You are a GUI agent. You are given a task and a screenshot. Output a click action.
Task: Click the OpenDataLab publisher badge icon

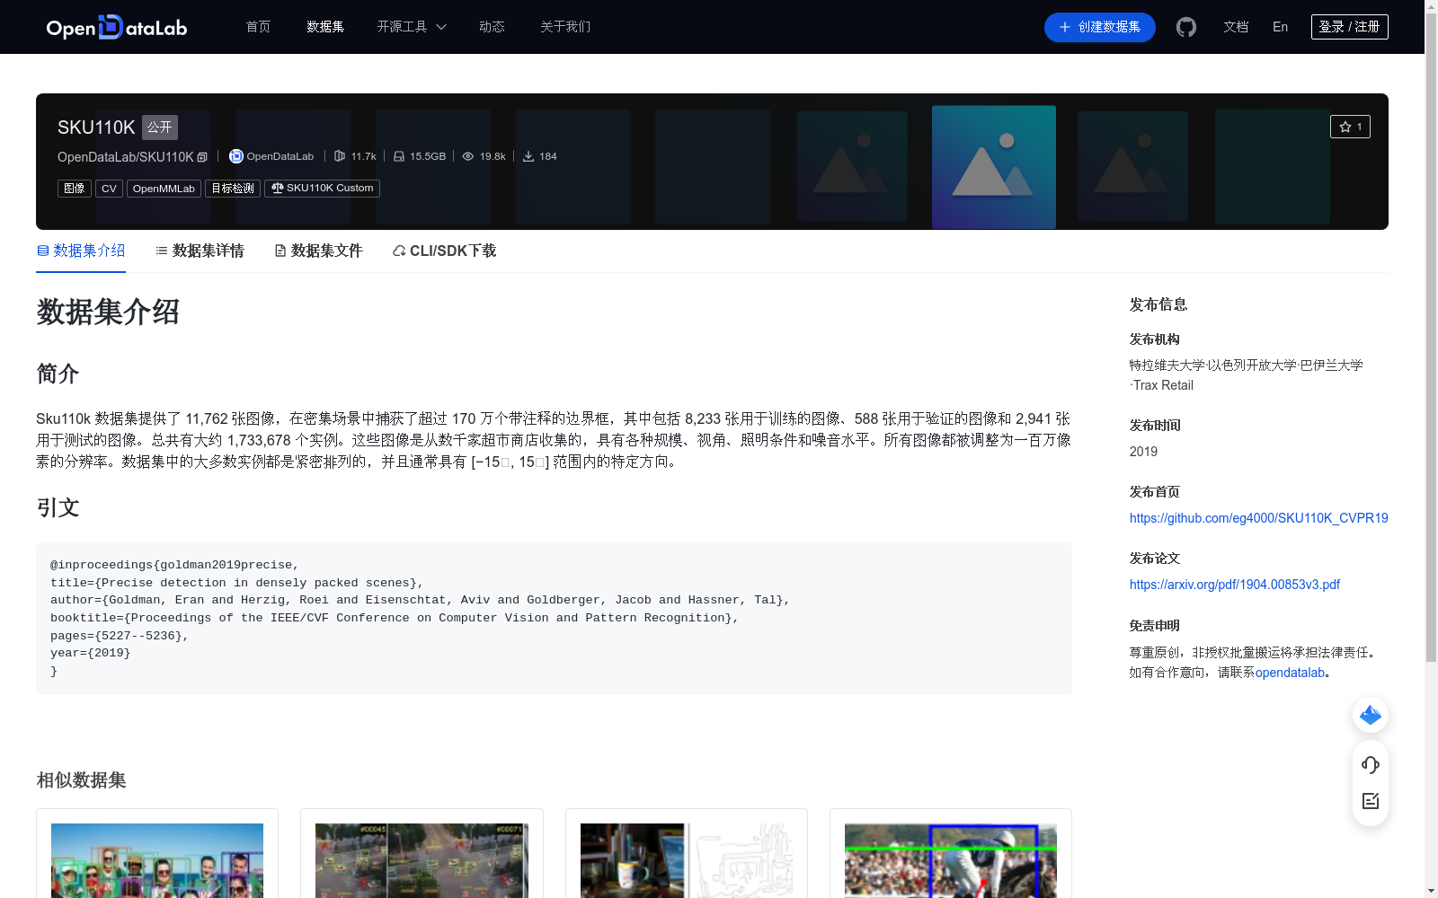[x=235, y=156]
